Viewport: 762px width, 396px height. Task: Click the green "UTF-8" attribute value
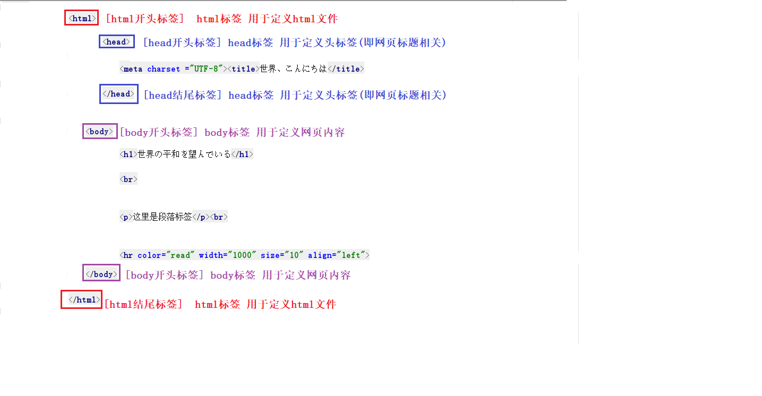pyautogui.click(x=206, y=69)
